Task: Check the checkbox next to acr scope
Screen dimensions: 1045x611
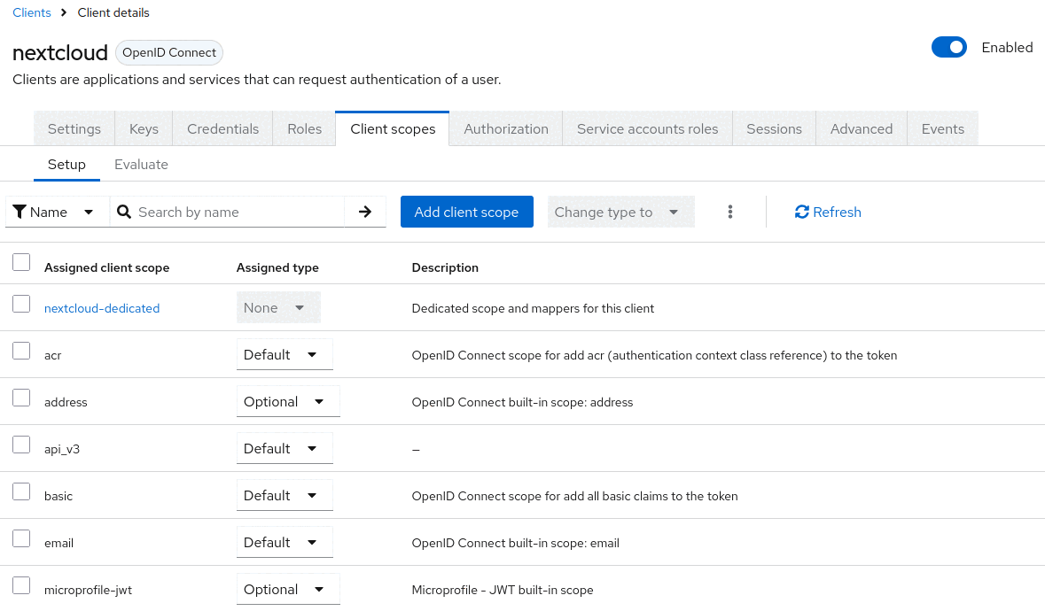Action: pos(20,350)
